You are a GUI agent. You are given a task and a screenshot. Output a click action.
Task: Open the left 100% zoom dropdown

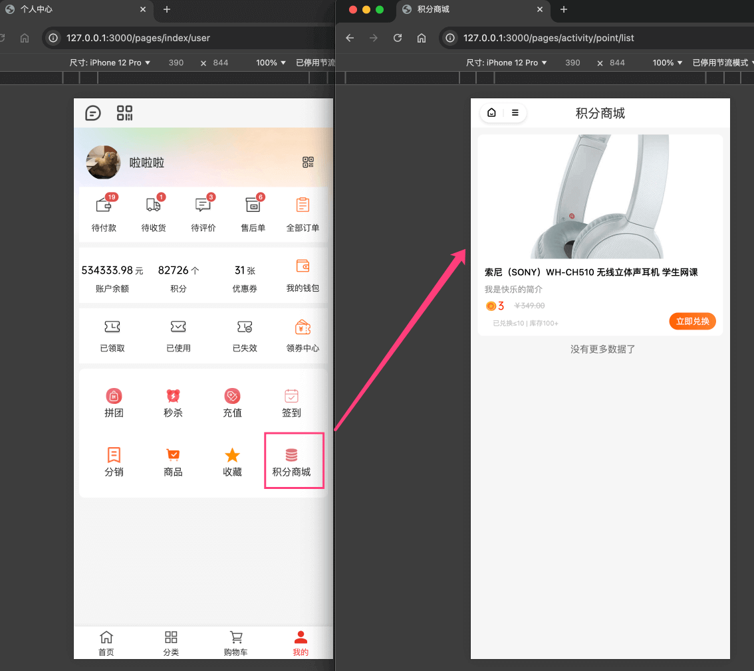pos(271,62)
